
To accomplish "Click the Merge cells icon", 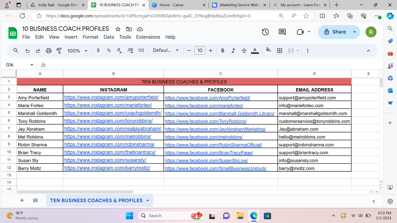I will click(291, 51).
